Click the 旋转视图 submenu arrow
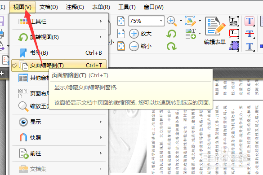The image size is (263, 175). tap(100, 37)
